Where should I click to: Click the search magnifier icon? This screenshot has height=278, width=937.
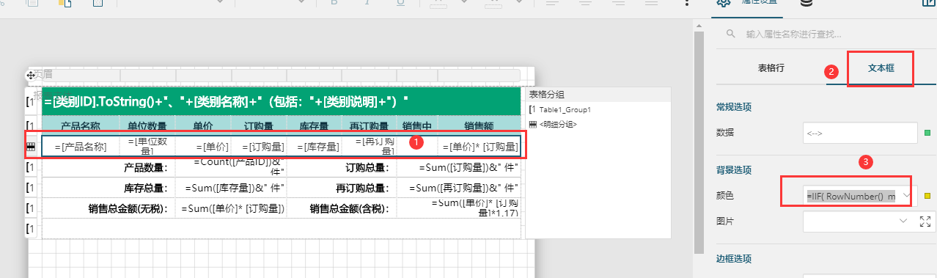coord(730,34)
